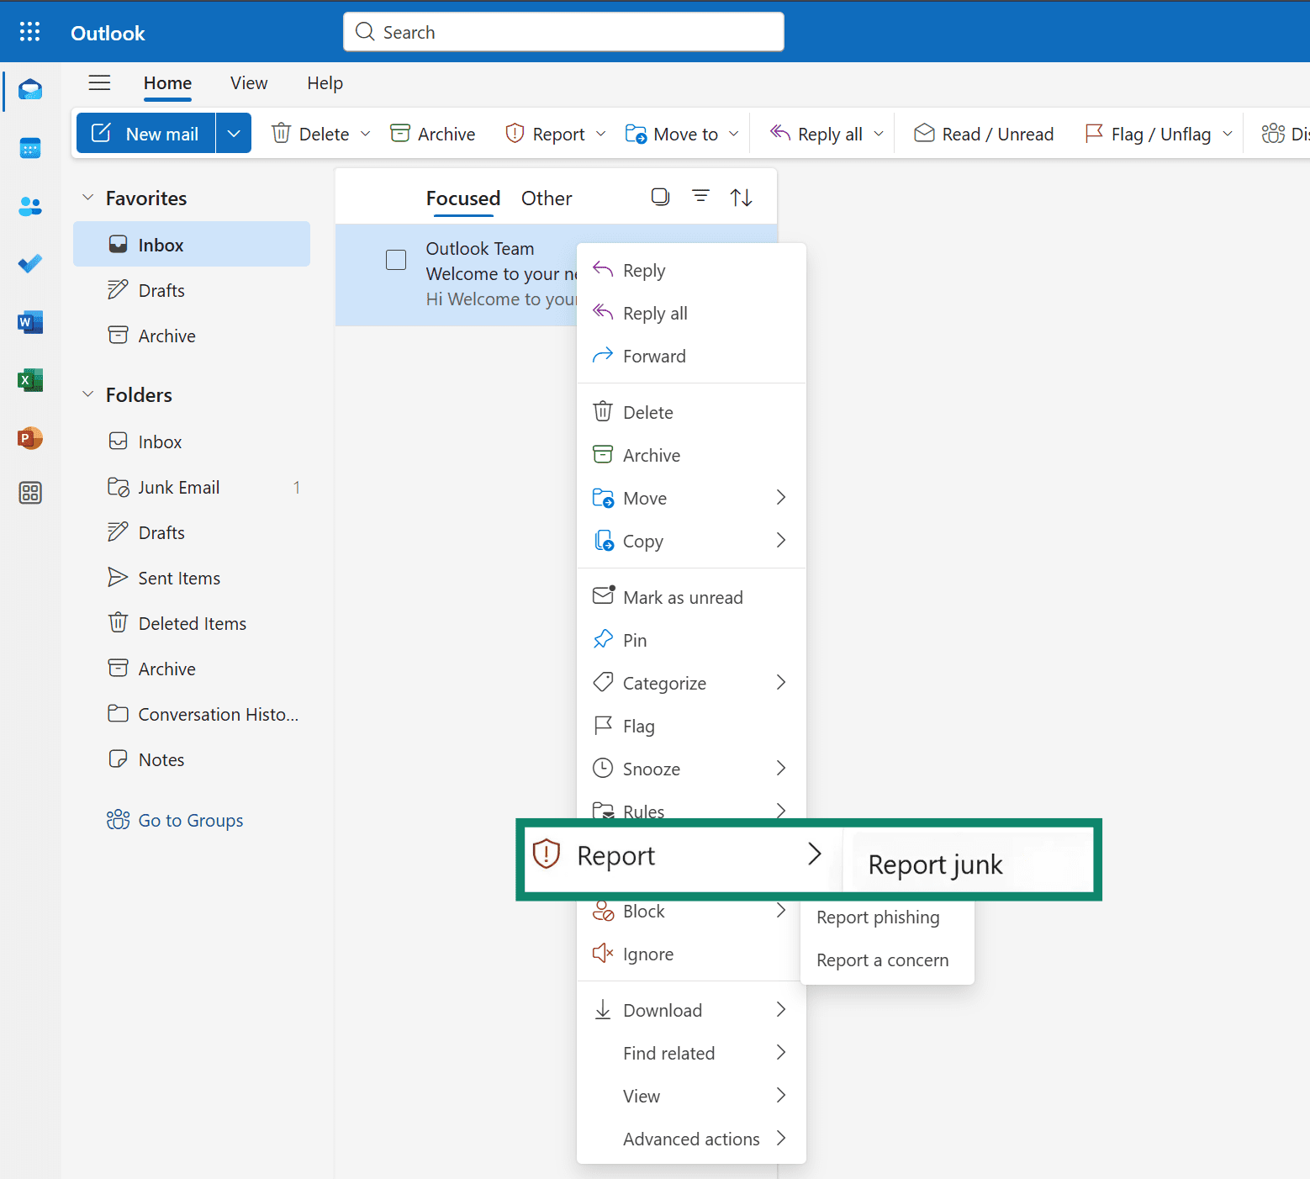This screenshot has height=1179, width=1310.
Task: Open the Move to dropdown arrow
Action: click(733, 133)
